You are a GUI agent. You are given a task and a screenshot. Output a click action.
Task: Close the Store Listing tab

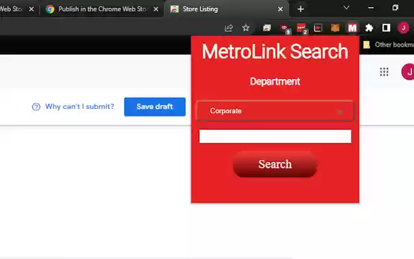[x=280, y=9]
